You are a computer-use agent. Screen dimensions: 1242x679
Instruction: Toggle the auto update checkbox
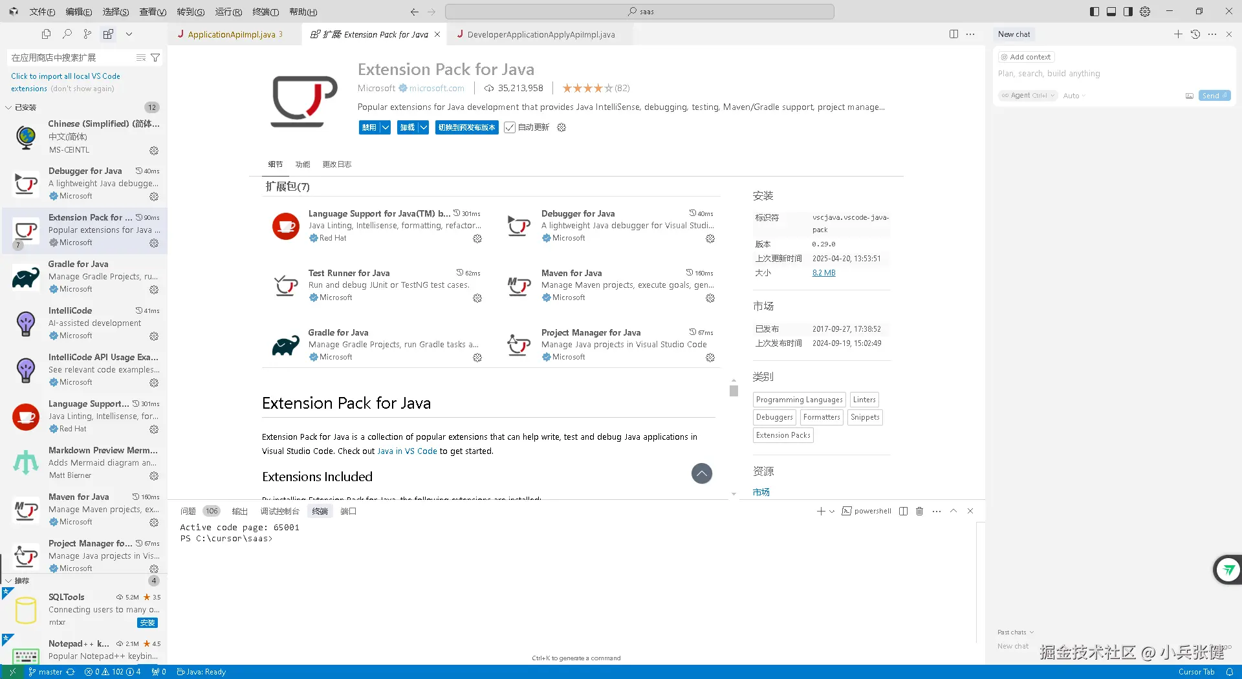tap(510, 127)
